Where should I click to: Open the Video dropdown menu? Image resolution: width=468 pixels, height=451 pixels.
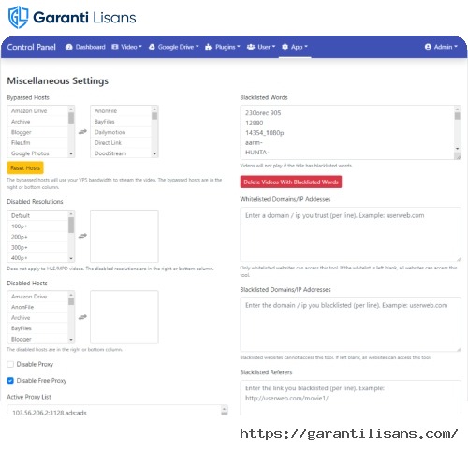click(126, 47)
